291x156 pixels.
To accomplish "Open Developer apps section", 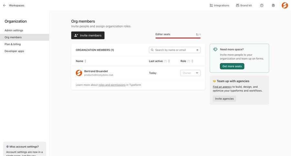I will (14, 51).
